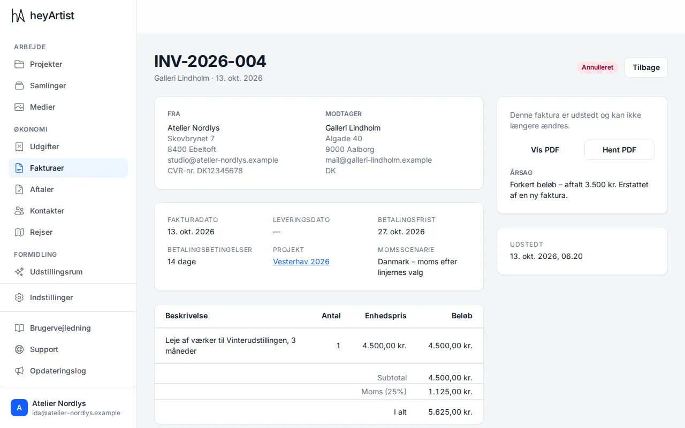Viewport: 685px width, 428px height.
Task: Click Vis PDF
Action: point(545,150)
